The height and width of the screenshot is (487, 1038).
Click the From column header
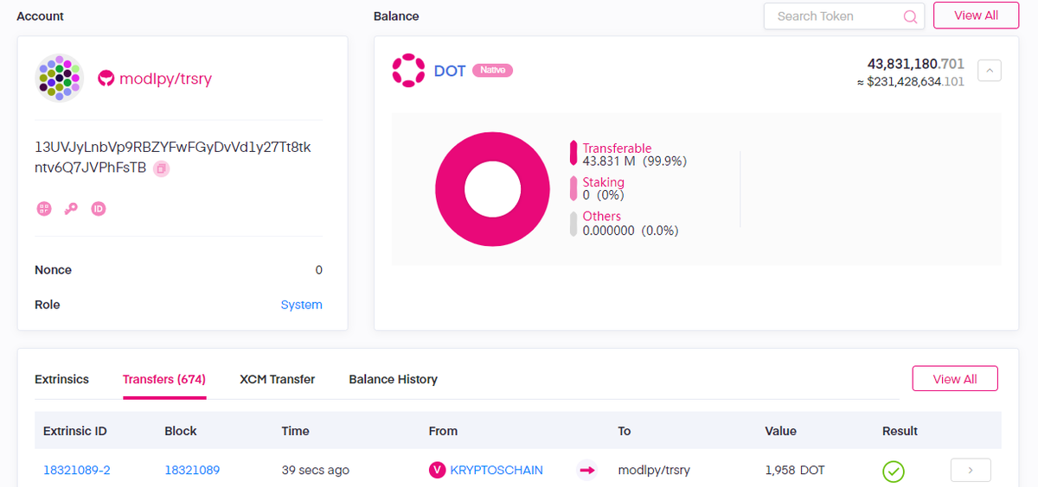tap(443, 431)
